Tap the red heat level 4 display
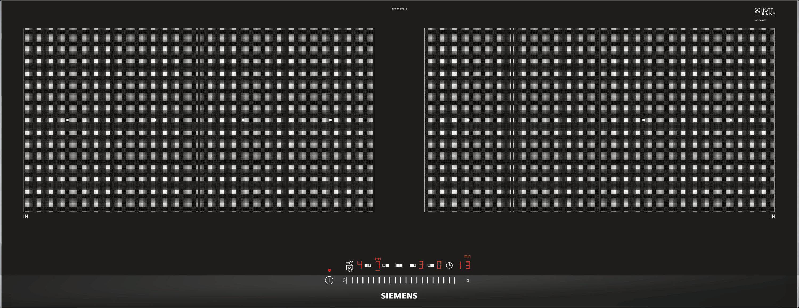Screen dimensions: 799x308 [x=360, y=265]
